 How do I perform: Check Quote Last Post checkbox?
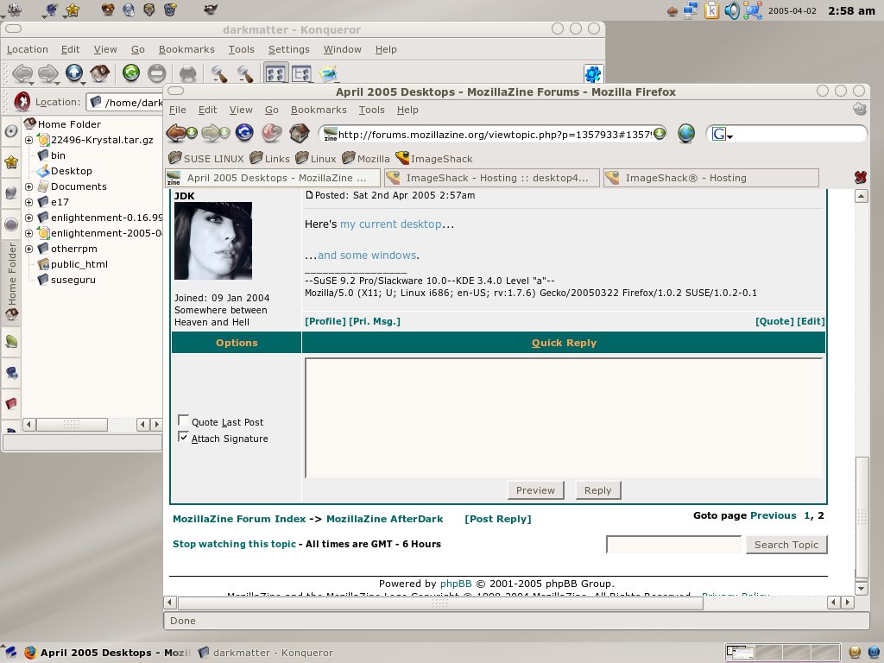tap(183, 420)
